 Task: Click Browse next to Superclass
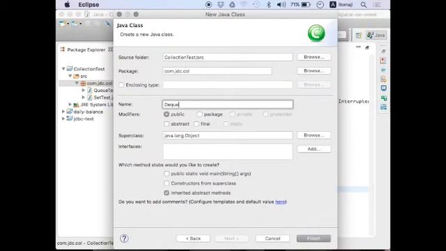click(314, 135)
